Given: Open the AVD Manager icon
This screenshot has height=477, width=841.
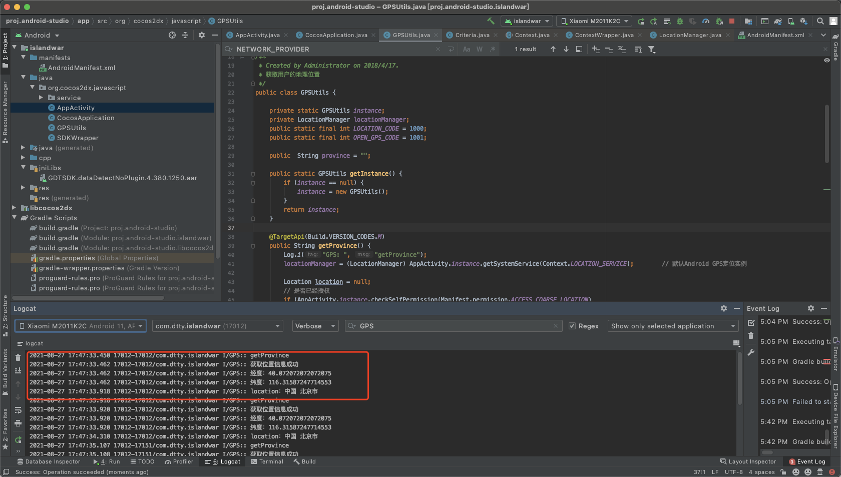Looking at the screenshot, I should coord(791,21).
